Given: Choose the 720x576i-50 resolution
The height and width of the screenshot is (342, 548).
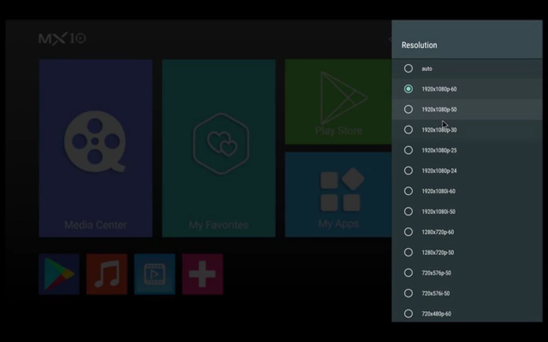Looking at the screenshot, I should tap(467, 293).
